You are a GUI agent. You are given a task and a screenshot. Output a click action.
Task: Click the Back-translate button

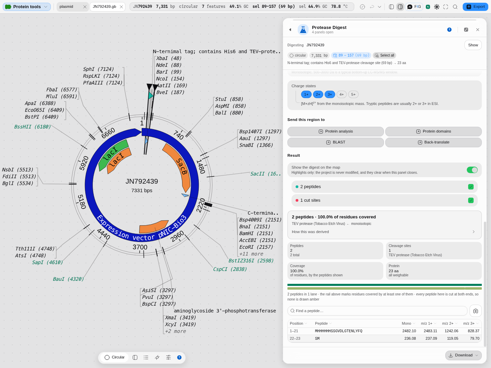pos(433,142)
